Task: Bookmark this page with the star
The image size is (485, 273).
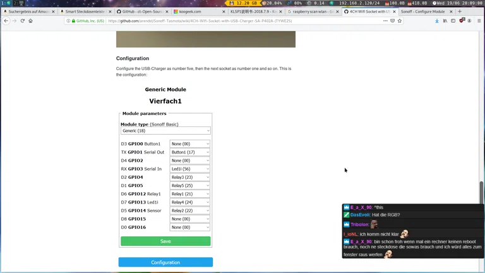Action: point(400,21)
